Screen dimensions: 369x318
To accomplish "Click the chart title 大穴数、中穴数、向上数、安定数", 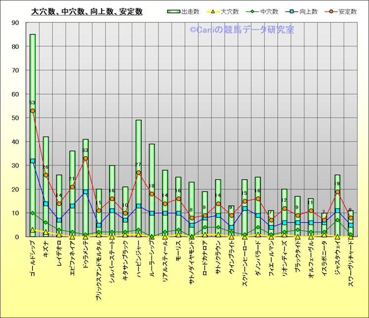I will [x=87, y=11].
